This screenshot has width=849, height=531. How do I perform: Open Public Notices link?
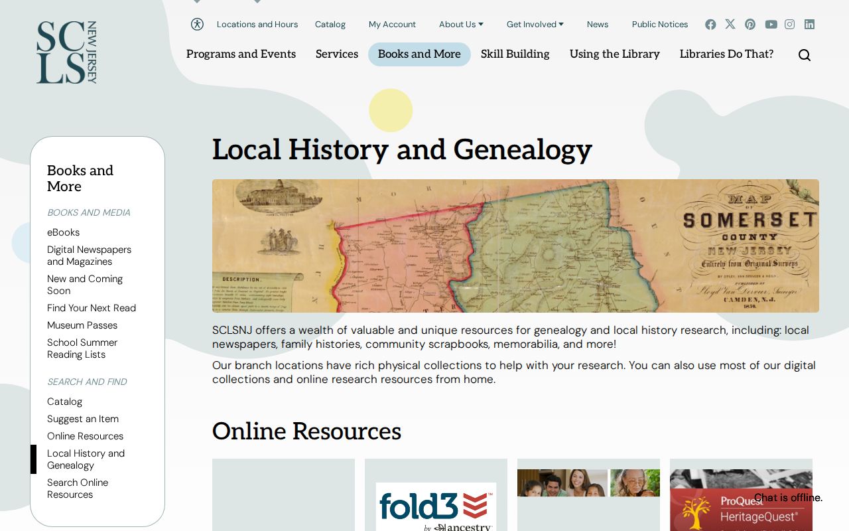(660, 25)
